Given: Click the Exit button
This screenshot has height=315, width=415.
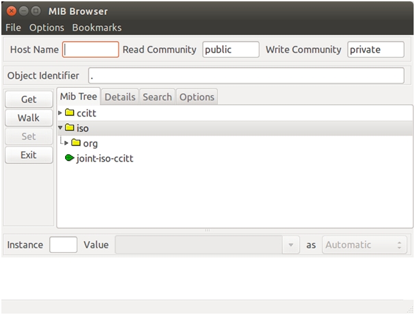Looking at the screenshot, I should [28, 155].
